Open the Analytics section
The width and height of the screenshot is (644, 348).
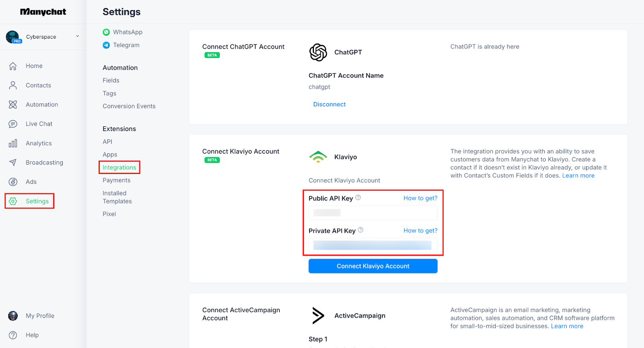(x=39, y=143)
